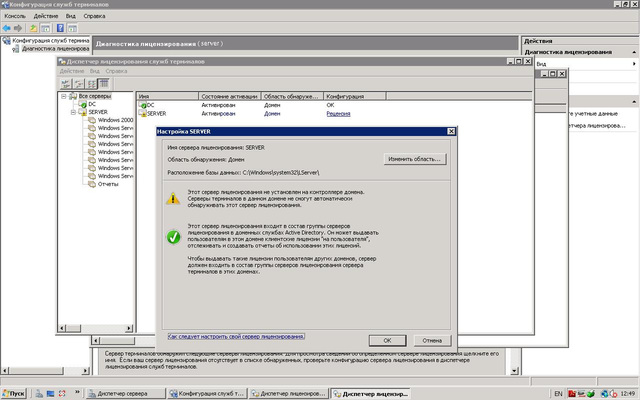Click the network tray icon
The image size is (640, 400).
click(604, 393)
